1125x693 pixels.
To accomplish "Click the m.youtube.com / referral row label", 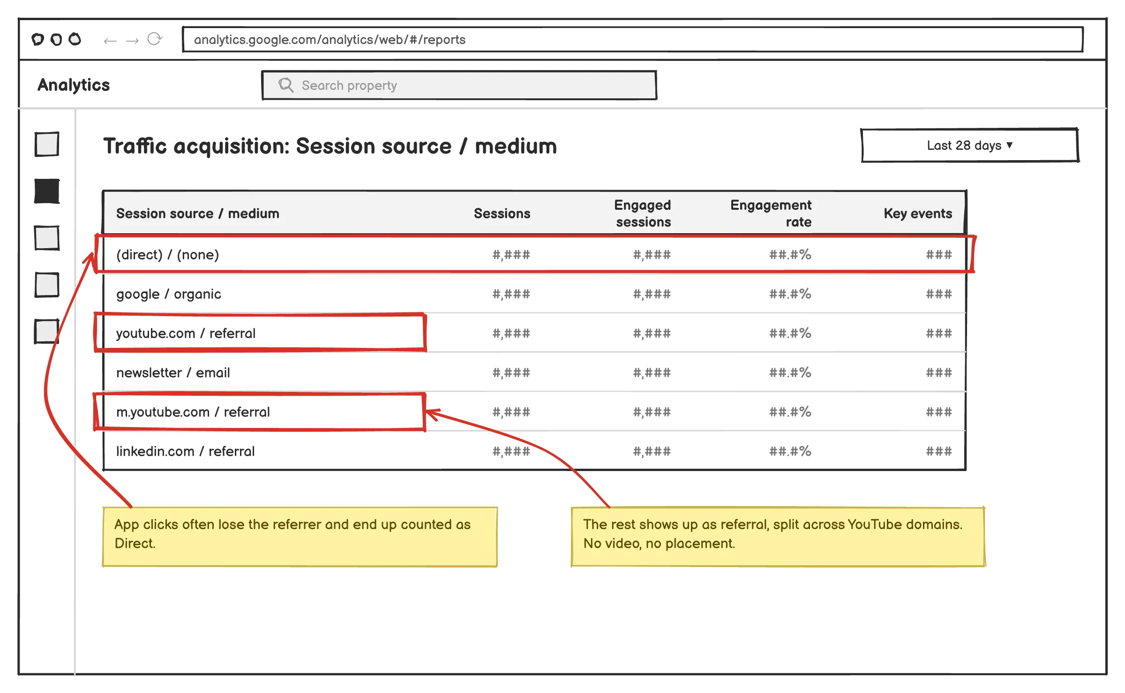I will coord(193,412).
